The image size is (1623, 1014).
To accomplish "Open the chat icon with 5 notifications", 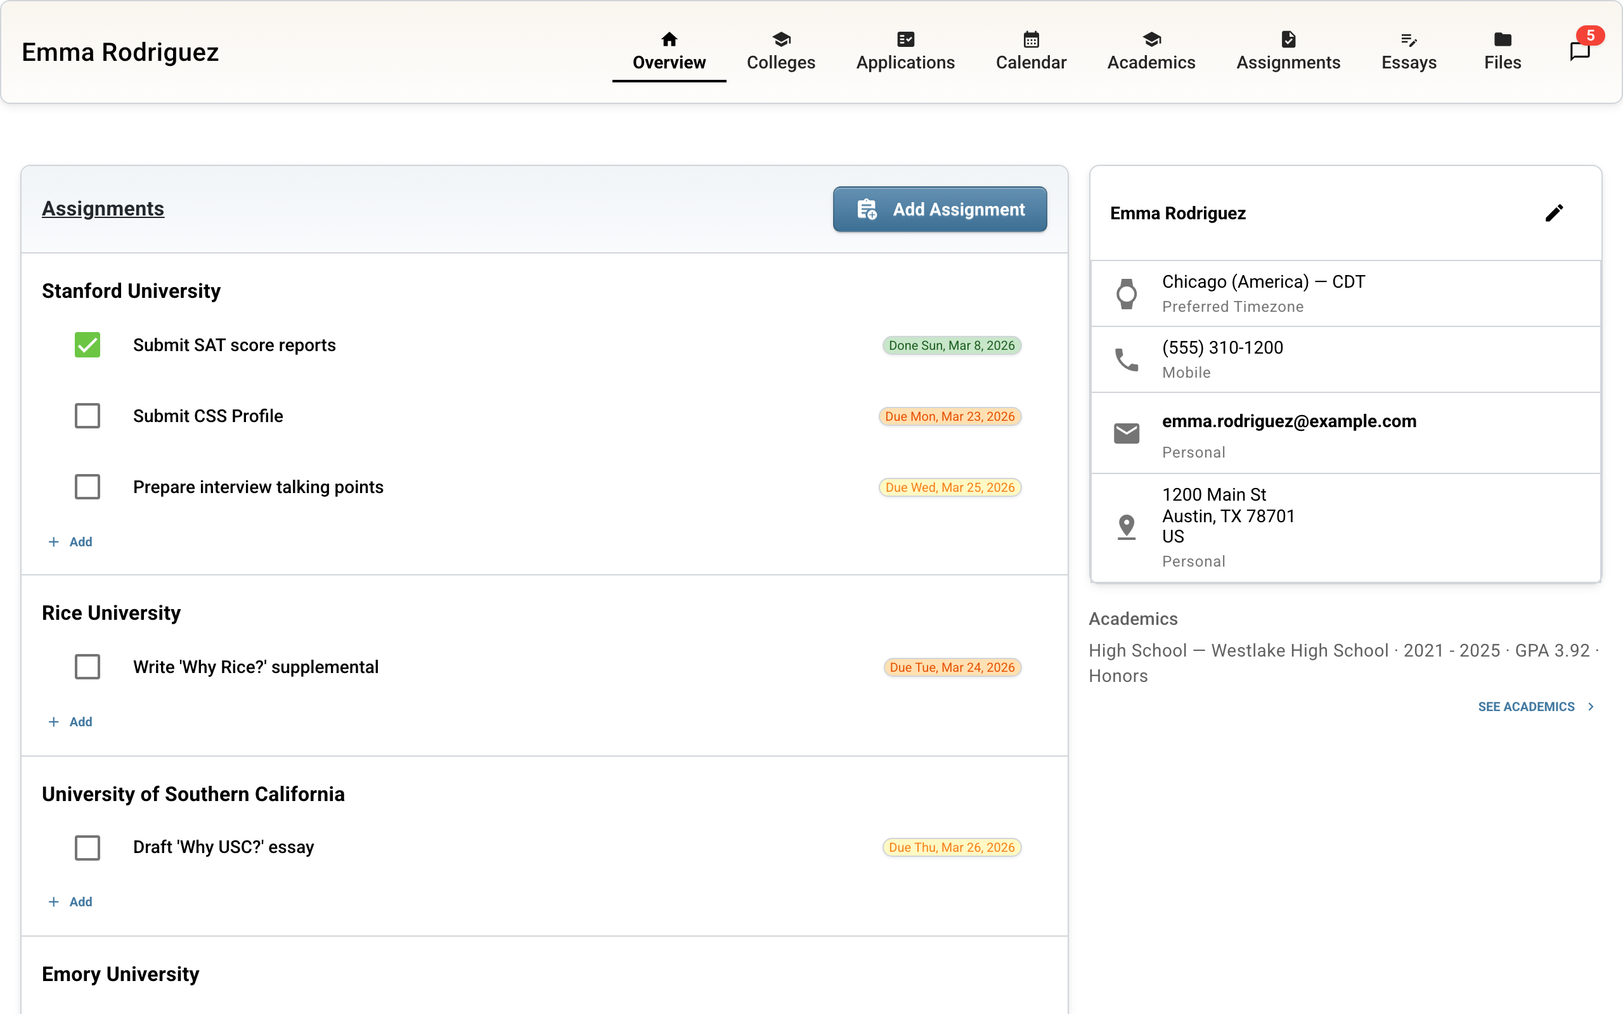I will 1579,53.
